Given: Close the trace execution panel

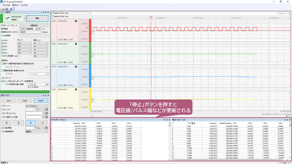Looking at the screenshot, I should [x=48, y=12].
